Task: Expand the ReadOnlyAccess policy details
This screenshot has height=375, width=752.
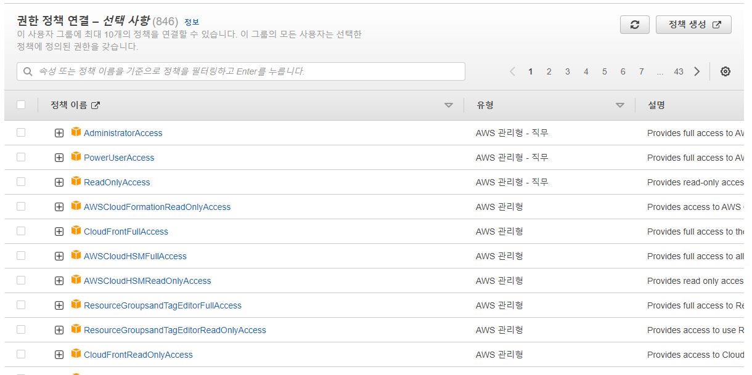Action: (59, 182)
